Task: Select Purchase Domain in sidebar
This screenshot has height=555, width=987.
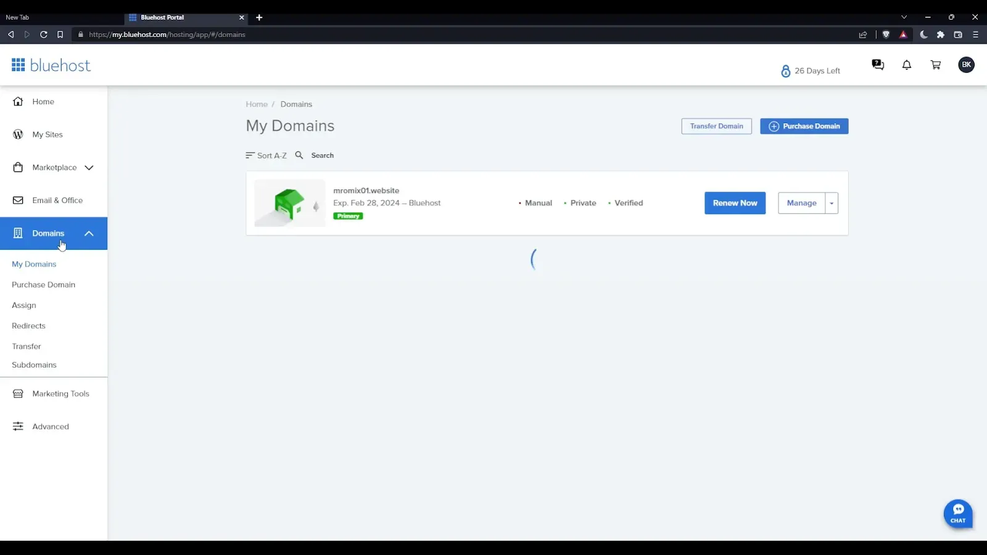Action: tap(43, 284)
